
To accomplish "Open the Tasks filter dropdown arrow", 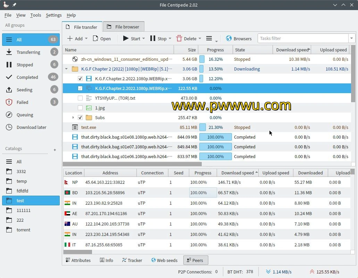I will click(x=352, y=38).
